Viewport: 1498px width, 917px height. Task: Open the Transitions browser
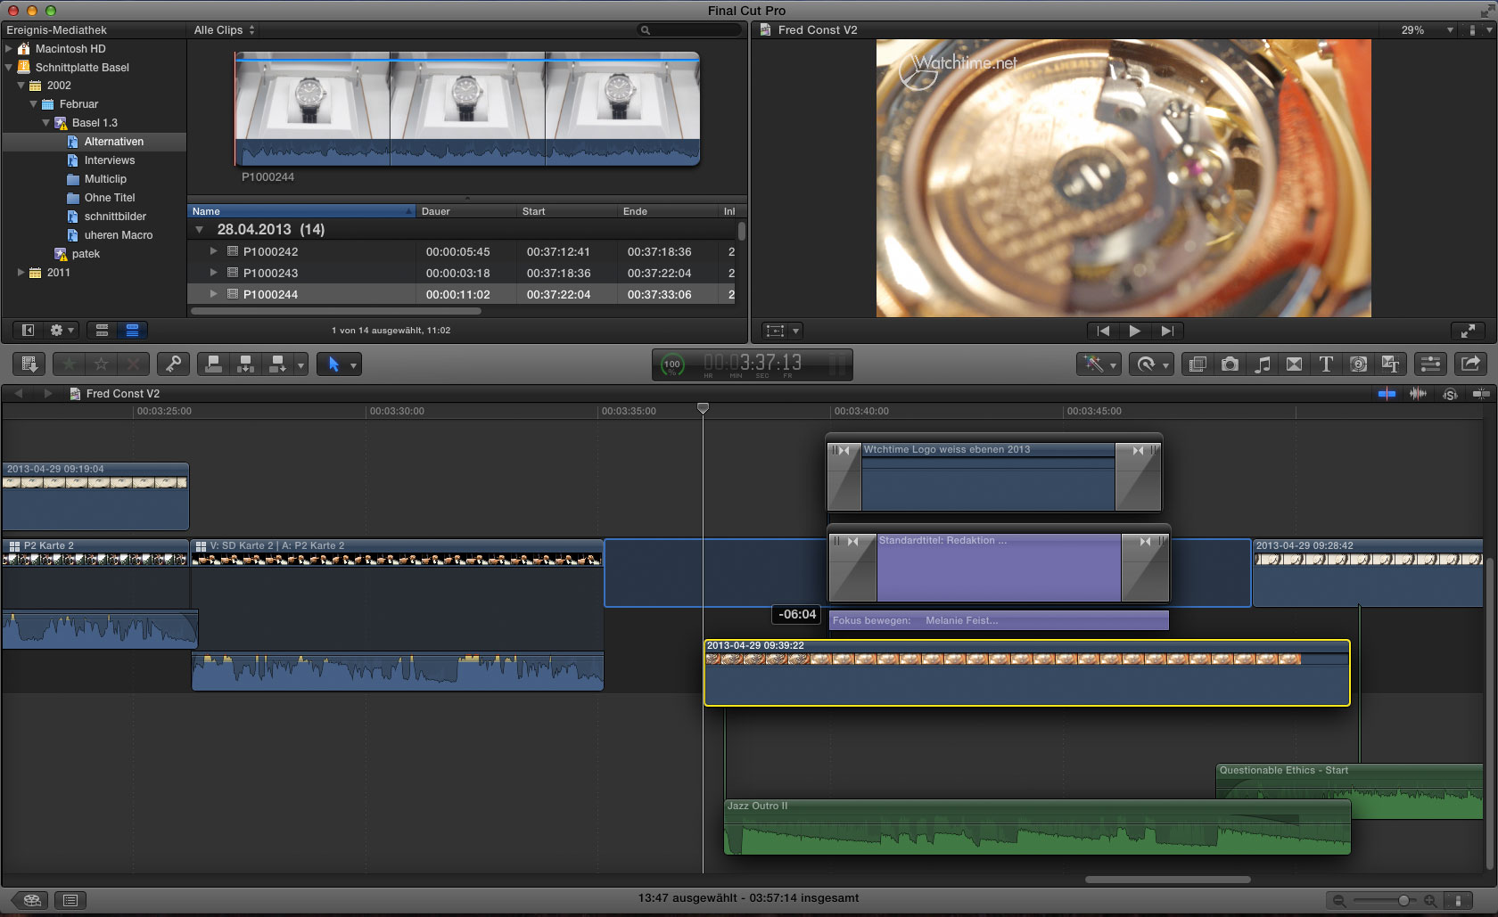pos(1294,364)
